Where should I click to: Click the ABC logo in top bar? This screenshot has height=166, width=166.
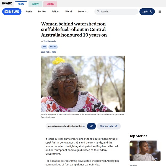click(x=7, y=3)
